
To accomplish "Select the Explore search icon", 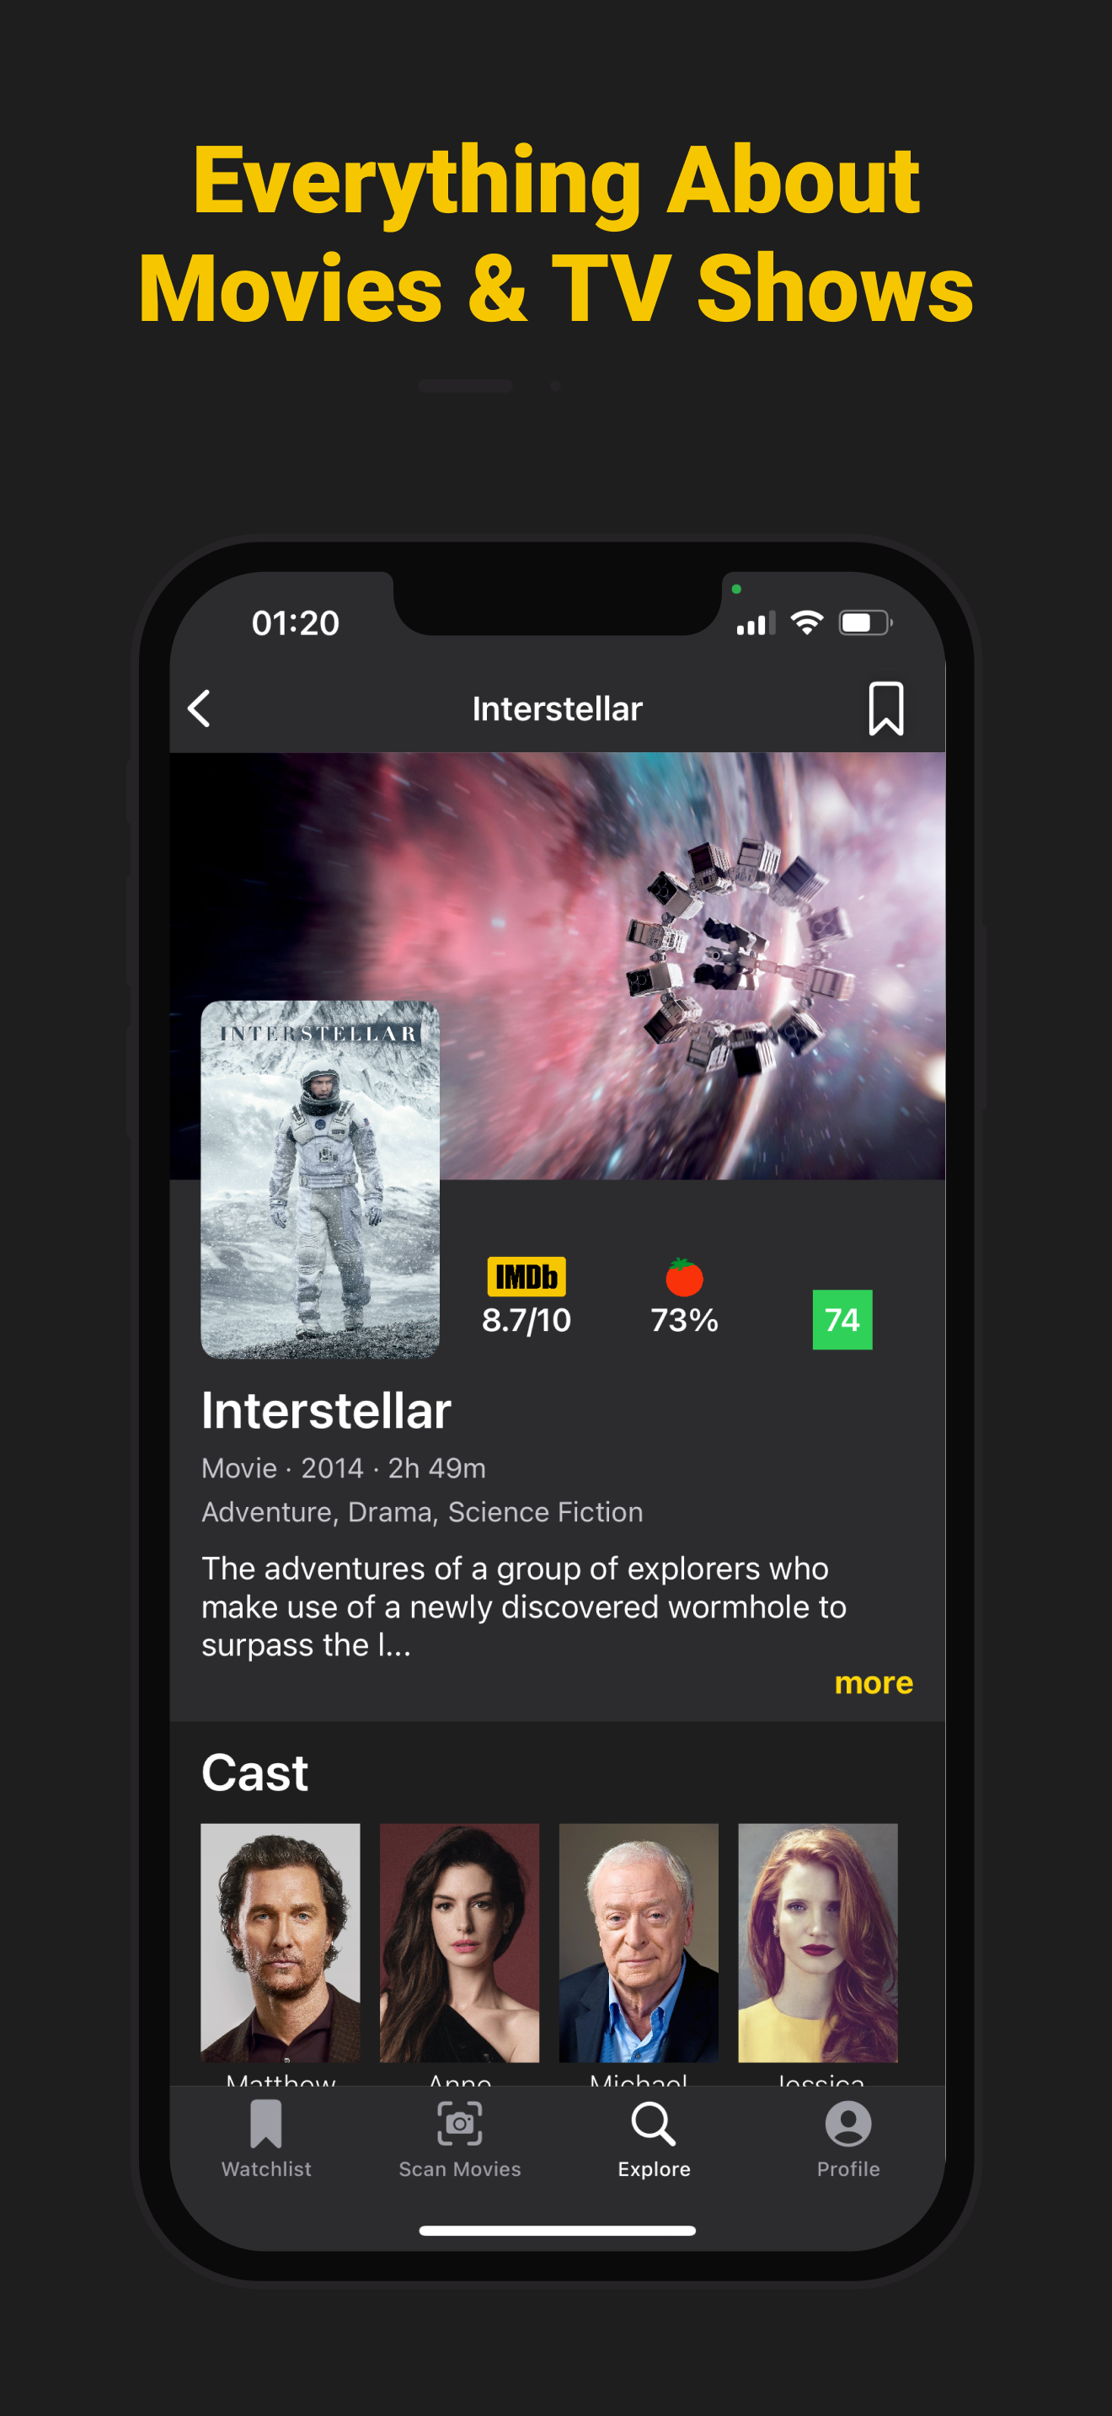I will 654,2124.
